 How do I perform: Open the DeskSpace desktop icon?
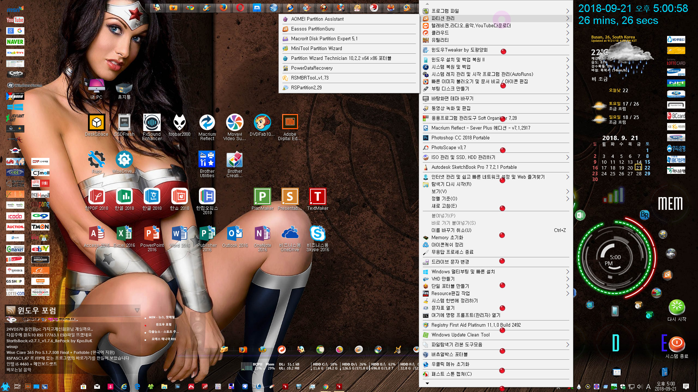(97, 125)
